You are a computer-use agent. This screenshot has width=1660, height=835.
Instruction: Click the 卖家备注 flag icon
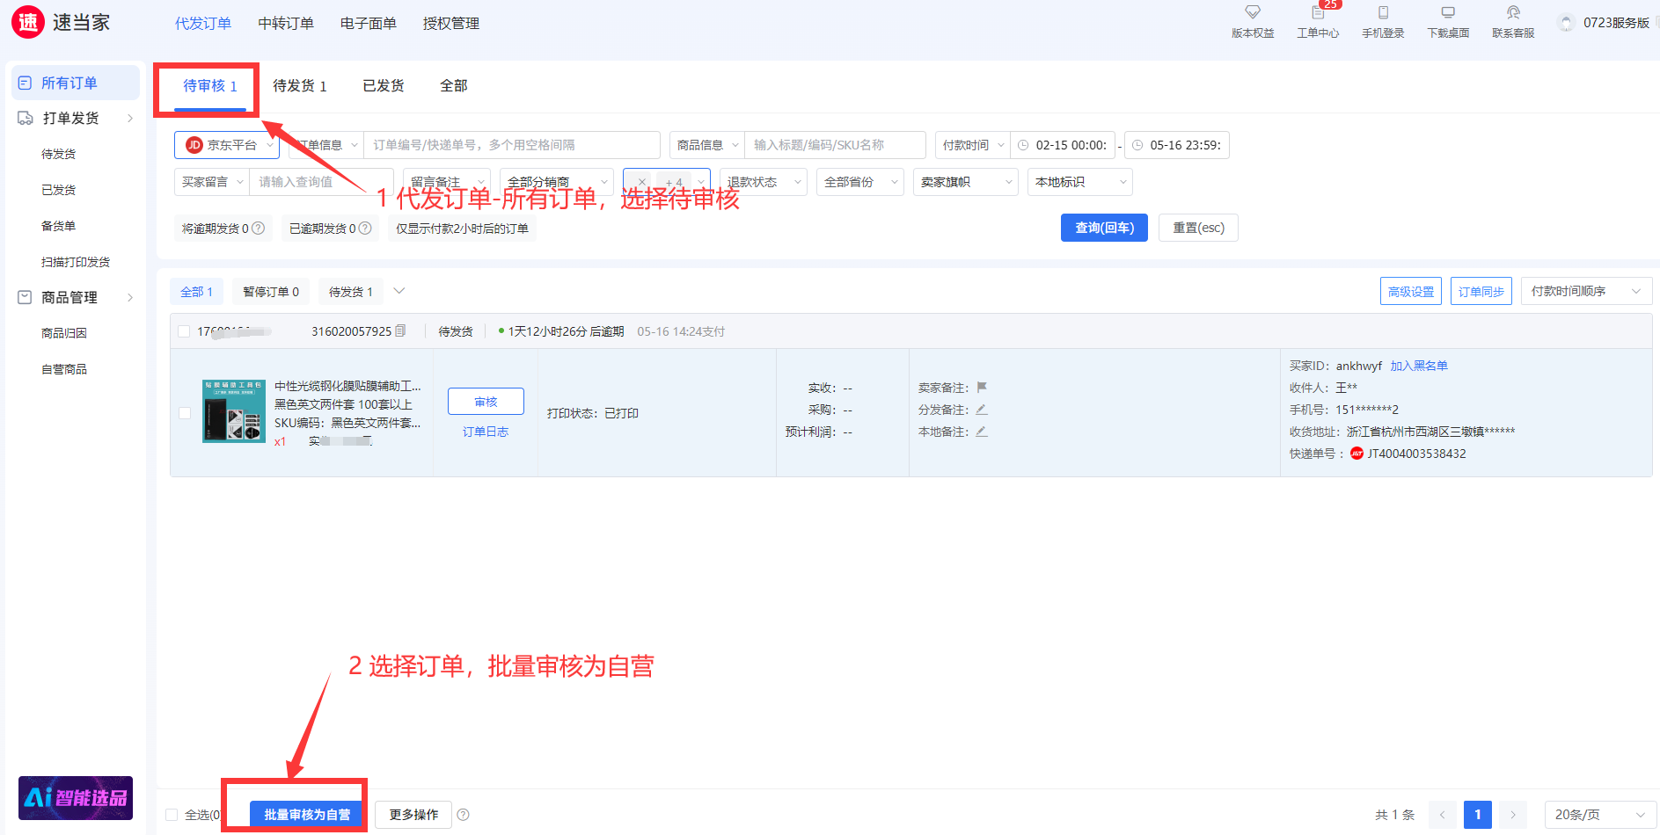click(x=982, y=388)
